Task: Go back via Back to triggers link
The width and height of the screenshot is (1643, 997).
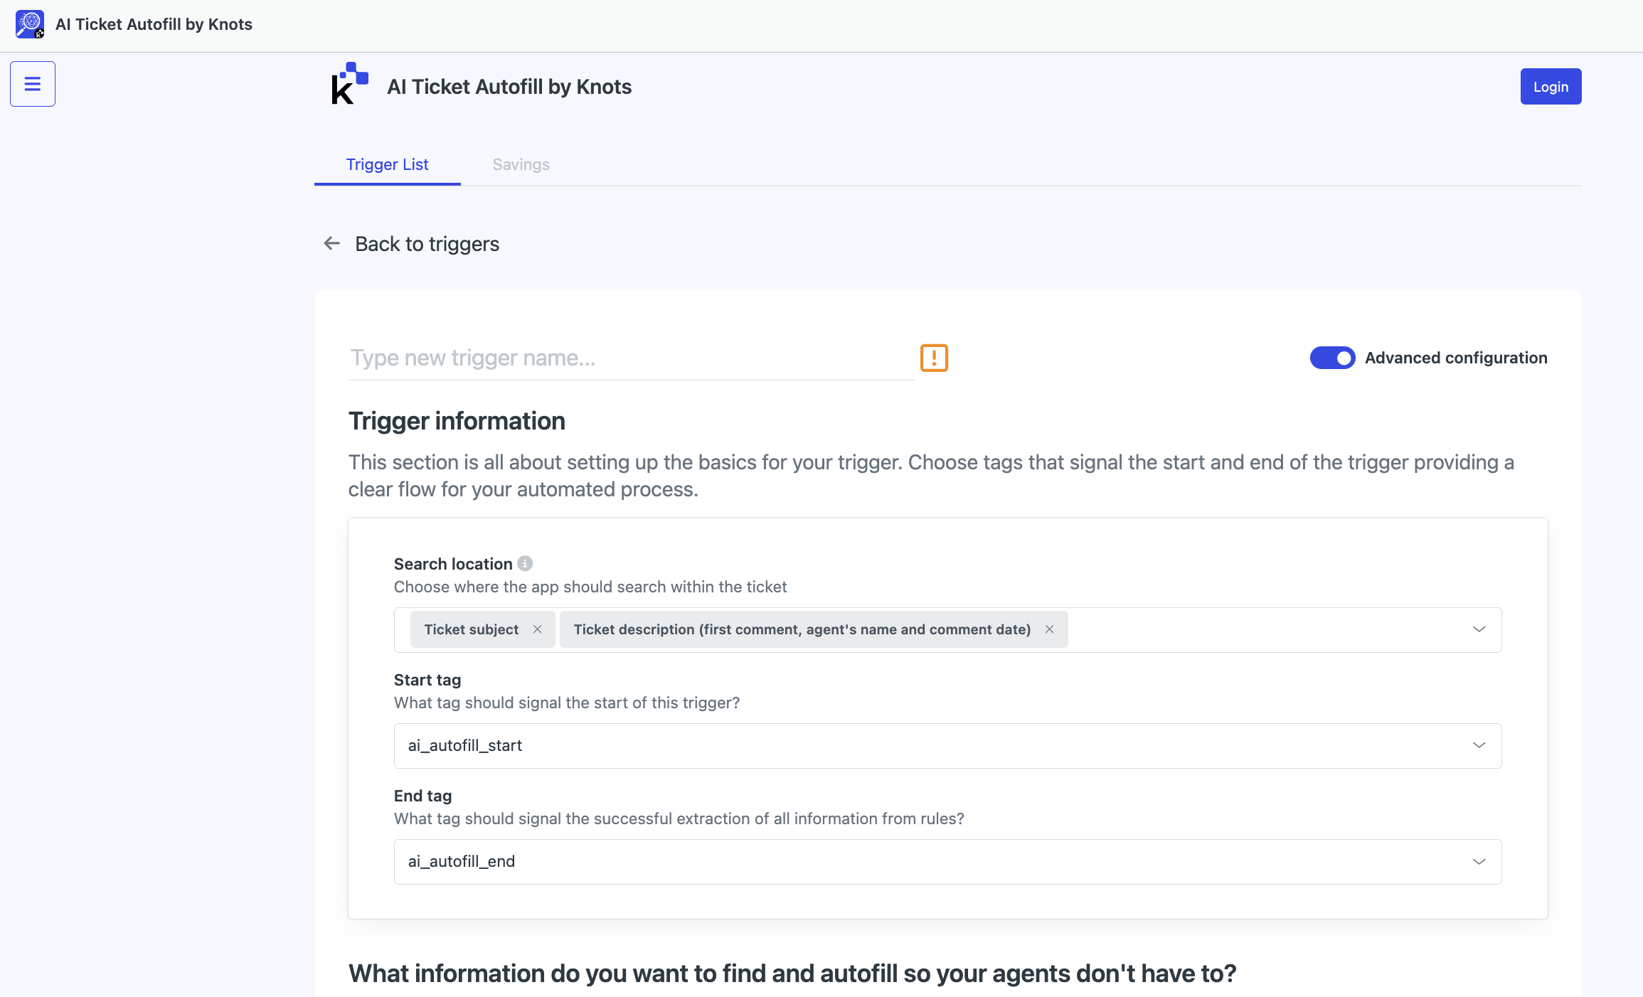Action: 427,244
